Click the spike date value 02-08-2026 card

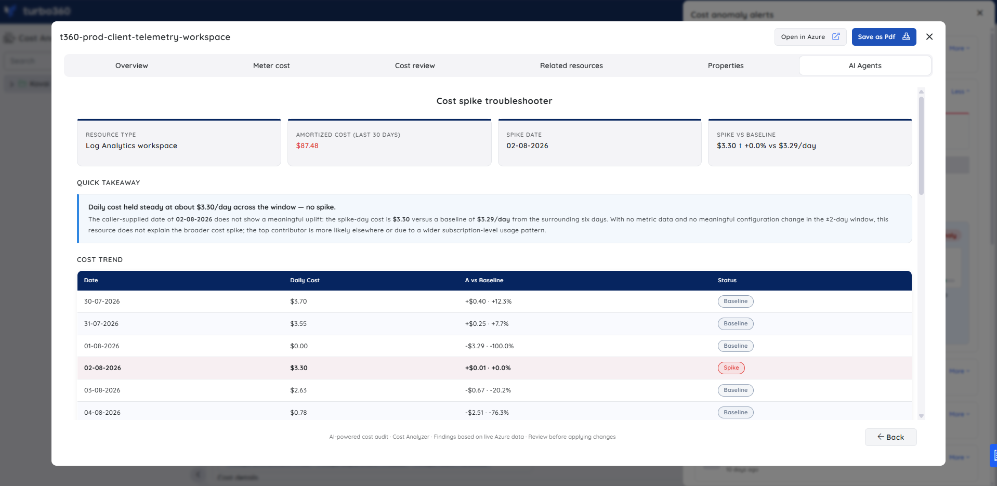click(x=527, y=146)
